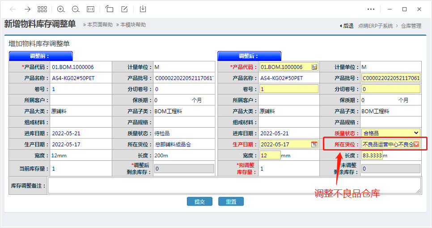Open the three-dots more options menu
This screenshot has width=432, height=228.
click(371, 9)
